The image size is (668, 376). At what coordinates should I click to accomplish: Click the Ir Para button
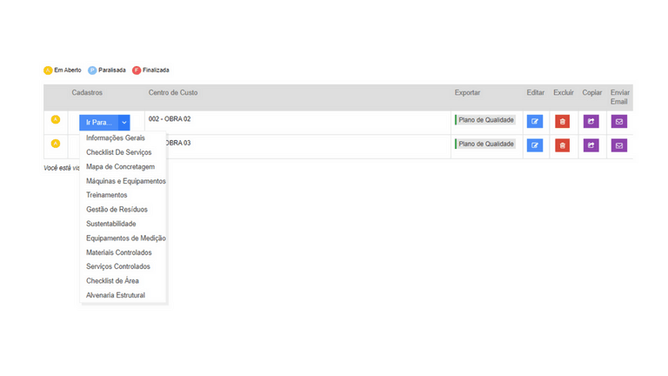tap(98, 123)
